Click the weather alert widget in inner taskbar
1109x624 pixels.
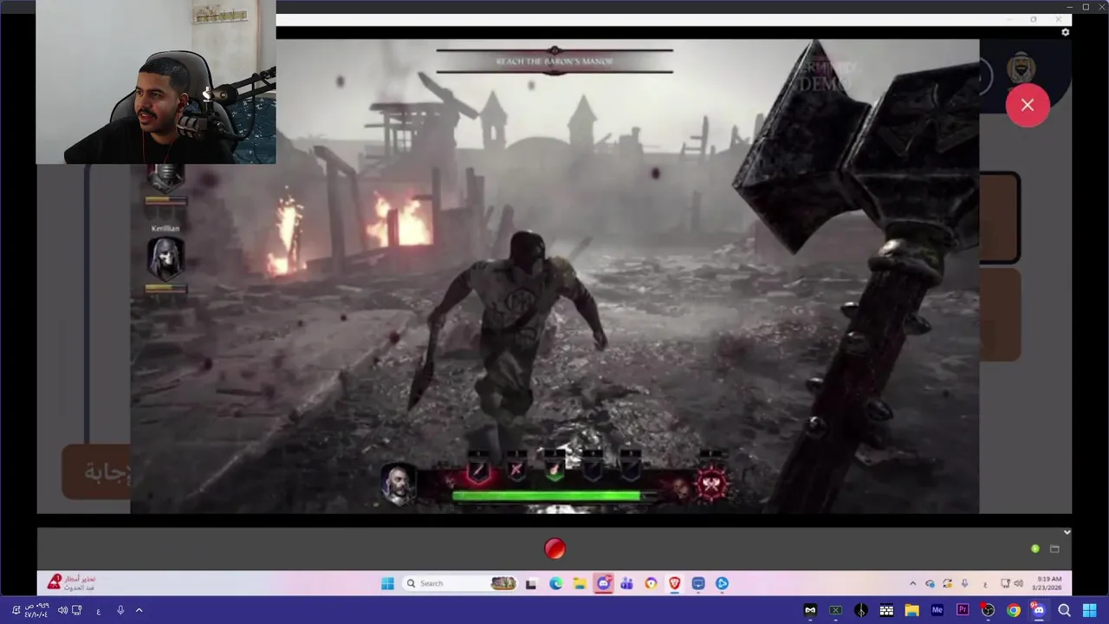(x=71, y=582)
